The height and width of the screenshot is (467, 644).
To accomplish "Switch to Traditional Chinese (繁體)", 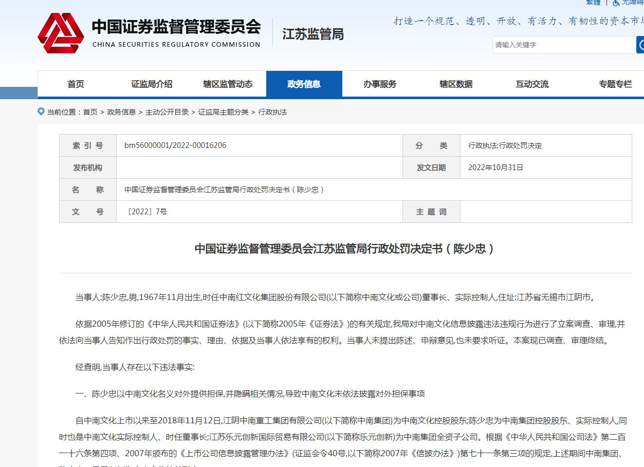I will click(x=593, y=3).
